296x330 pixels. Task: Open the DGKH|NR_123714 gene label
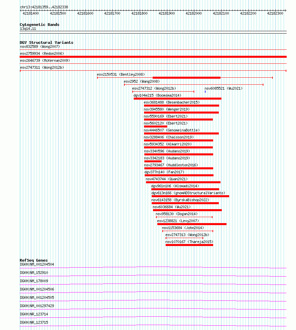[34, 314]
